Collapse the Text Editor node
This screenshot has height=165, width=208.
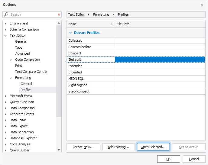tap(5, 36)
